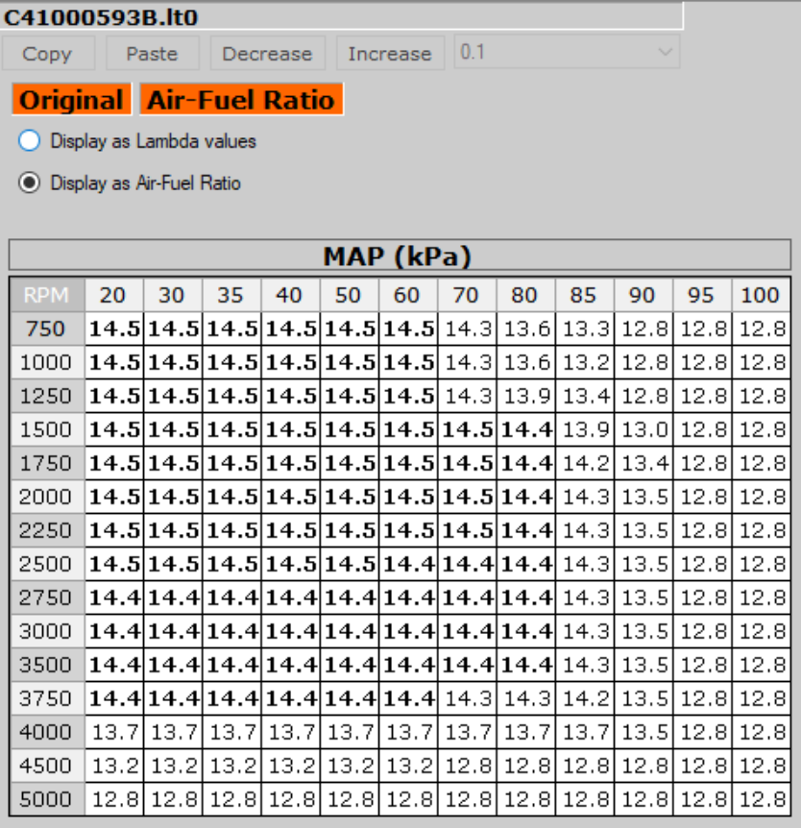Click the C41000593B.lt0 filename field

click(342, 16)
